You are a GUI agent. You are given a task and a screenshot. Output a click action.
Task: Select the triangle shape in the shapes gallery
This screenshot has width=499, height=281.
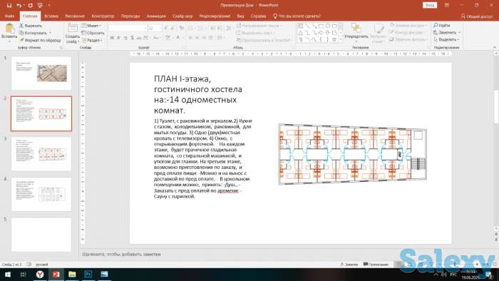tap(300, 33)
